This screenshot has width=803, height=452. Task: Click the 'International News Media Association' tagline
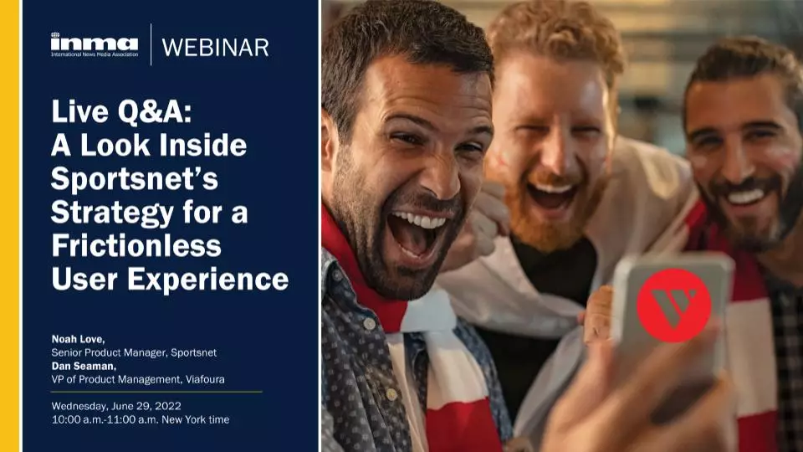[95, 54]
